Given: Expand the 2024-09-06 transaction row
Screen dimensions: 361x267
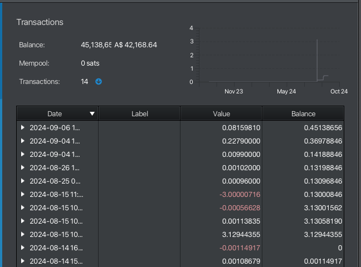Looking at the screenshot, I should point(23,127).
